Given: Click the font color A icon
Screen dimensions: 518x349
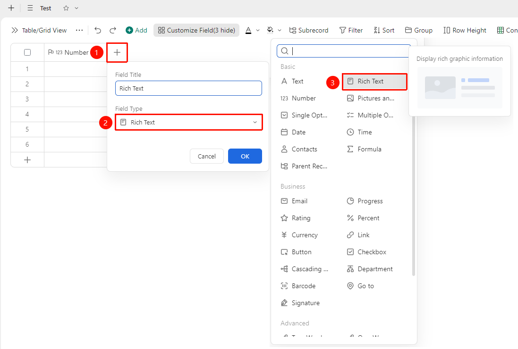Looking at the screenshot, I should click(248, 30).
